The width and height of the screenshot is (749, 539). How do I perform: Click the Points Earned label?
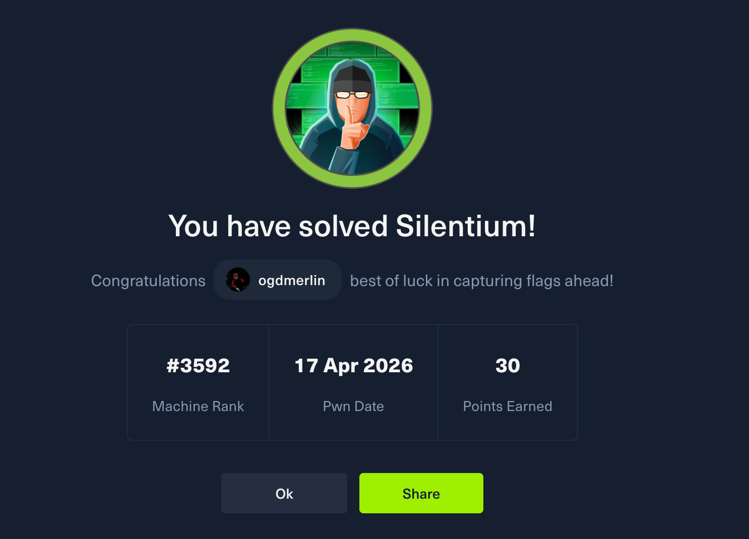point(508,406)
